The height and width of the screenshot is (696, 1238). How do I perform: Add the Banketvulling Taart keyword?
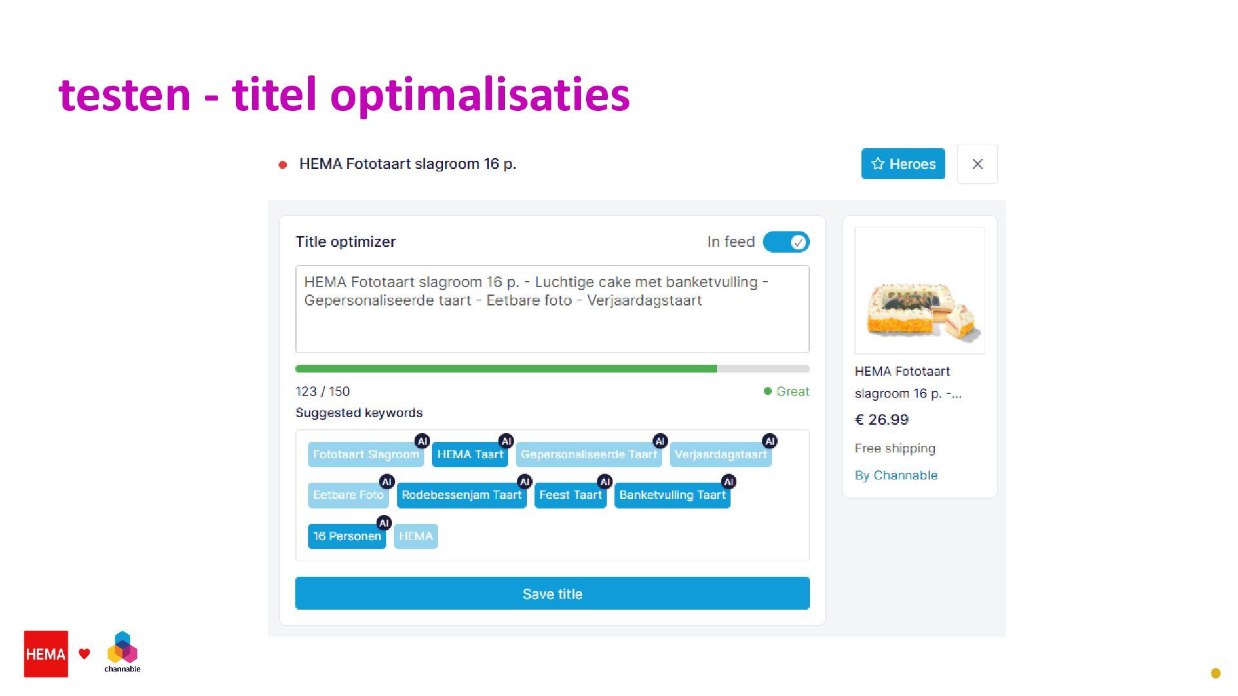[x=672, y=496]
